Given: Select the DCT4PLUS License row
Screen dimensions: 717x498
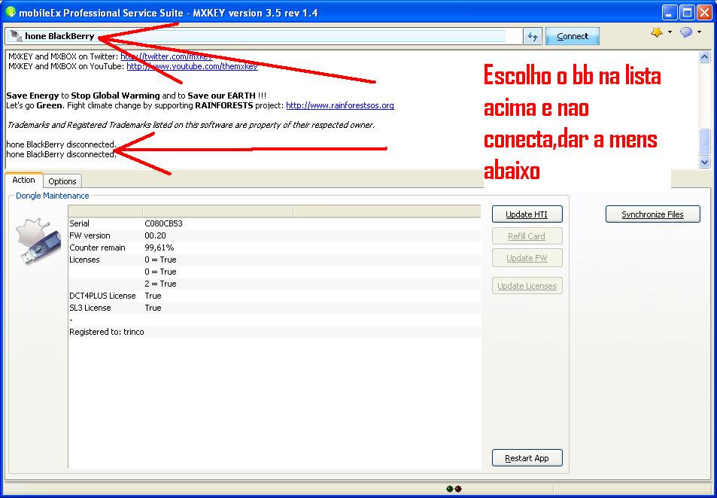Looking at the screenshot, I should 275,296.
